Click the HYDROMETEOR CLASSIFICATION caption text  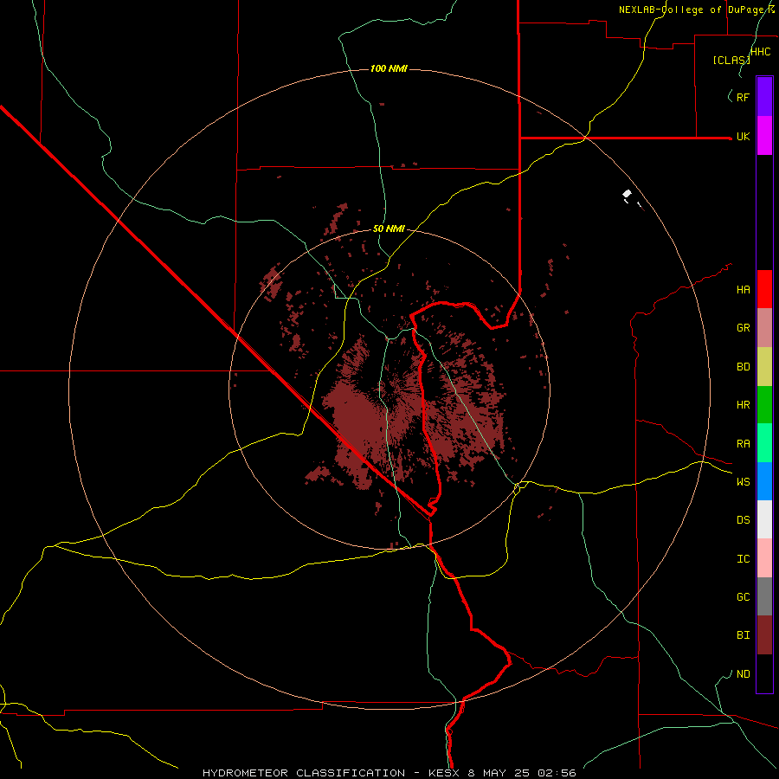click(x=304, y=773)
